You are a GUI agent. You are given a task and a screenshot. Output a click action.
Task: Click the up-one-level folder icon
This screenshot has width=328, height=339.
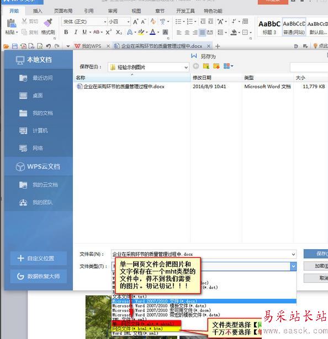tap(207, 66)
